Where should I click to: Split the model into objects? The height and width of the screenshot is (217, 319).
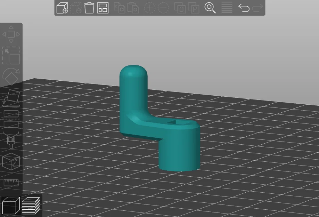(180, 8)
